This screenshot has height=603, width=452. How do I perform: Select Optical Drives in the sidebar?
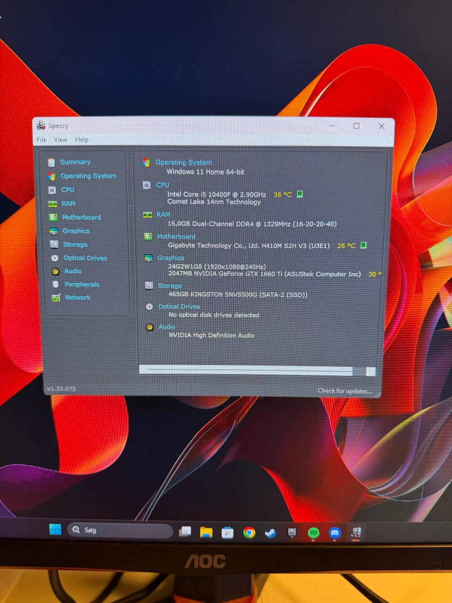pyautogui.click(x=85, y=258)
